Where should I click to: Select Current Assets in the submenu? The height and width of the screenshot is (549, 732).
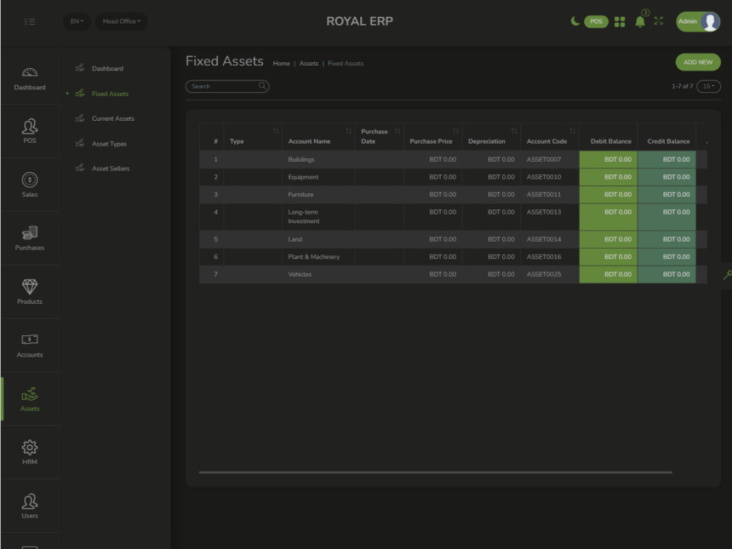tap(113, 119)
